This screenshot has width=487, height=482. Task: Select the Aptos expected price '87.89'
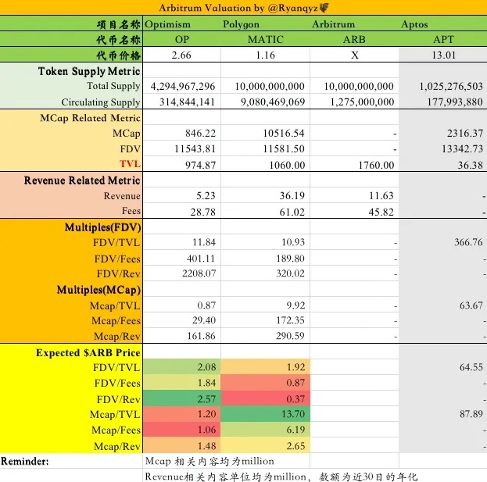tap(471, 414)
